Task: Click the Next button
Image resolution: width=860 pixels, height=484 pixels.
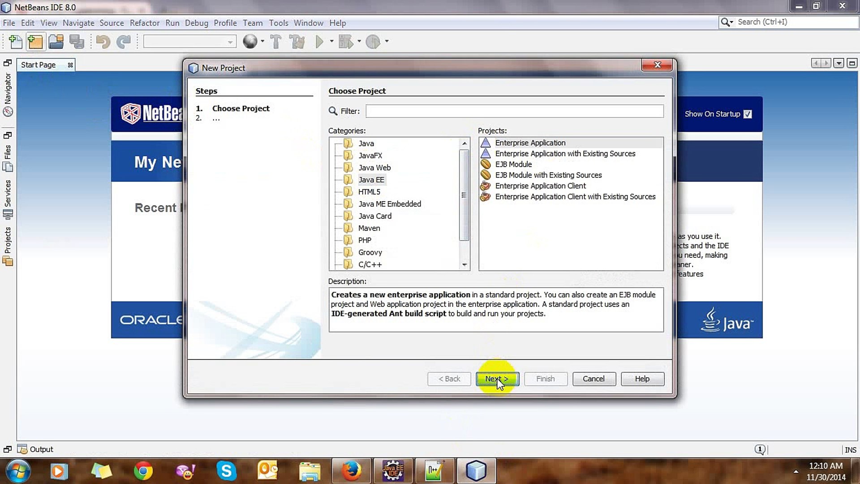Action: click(497, 379)
